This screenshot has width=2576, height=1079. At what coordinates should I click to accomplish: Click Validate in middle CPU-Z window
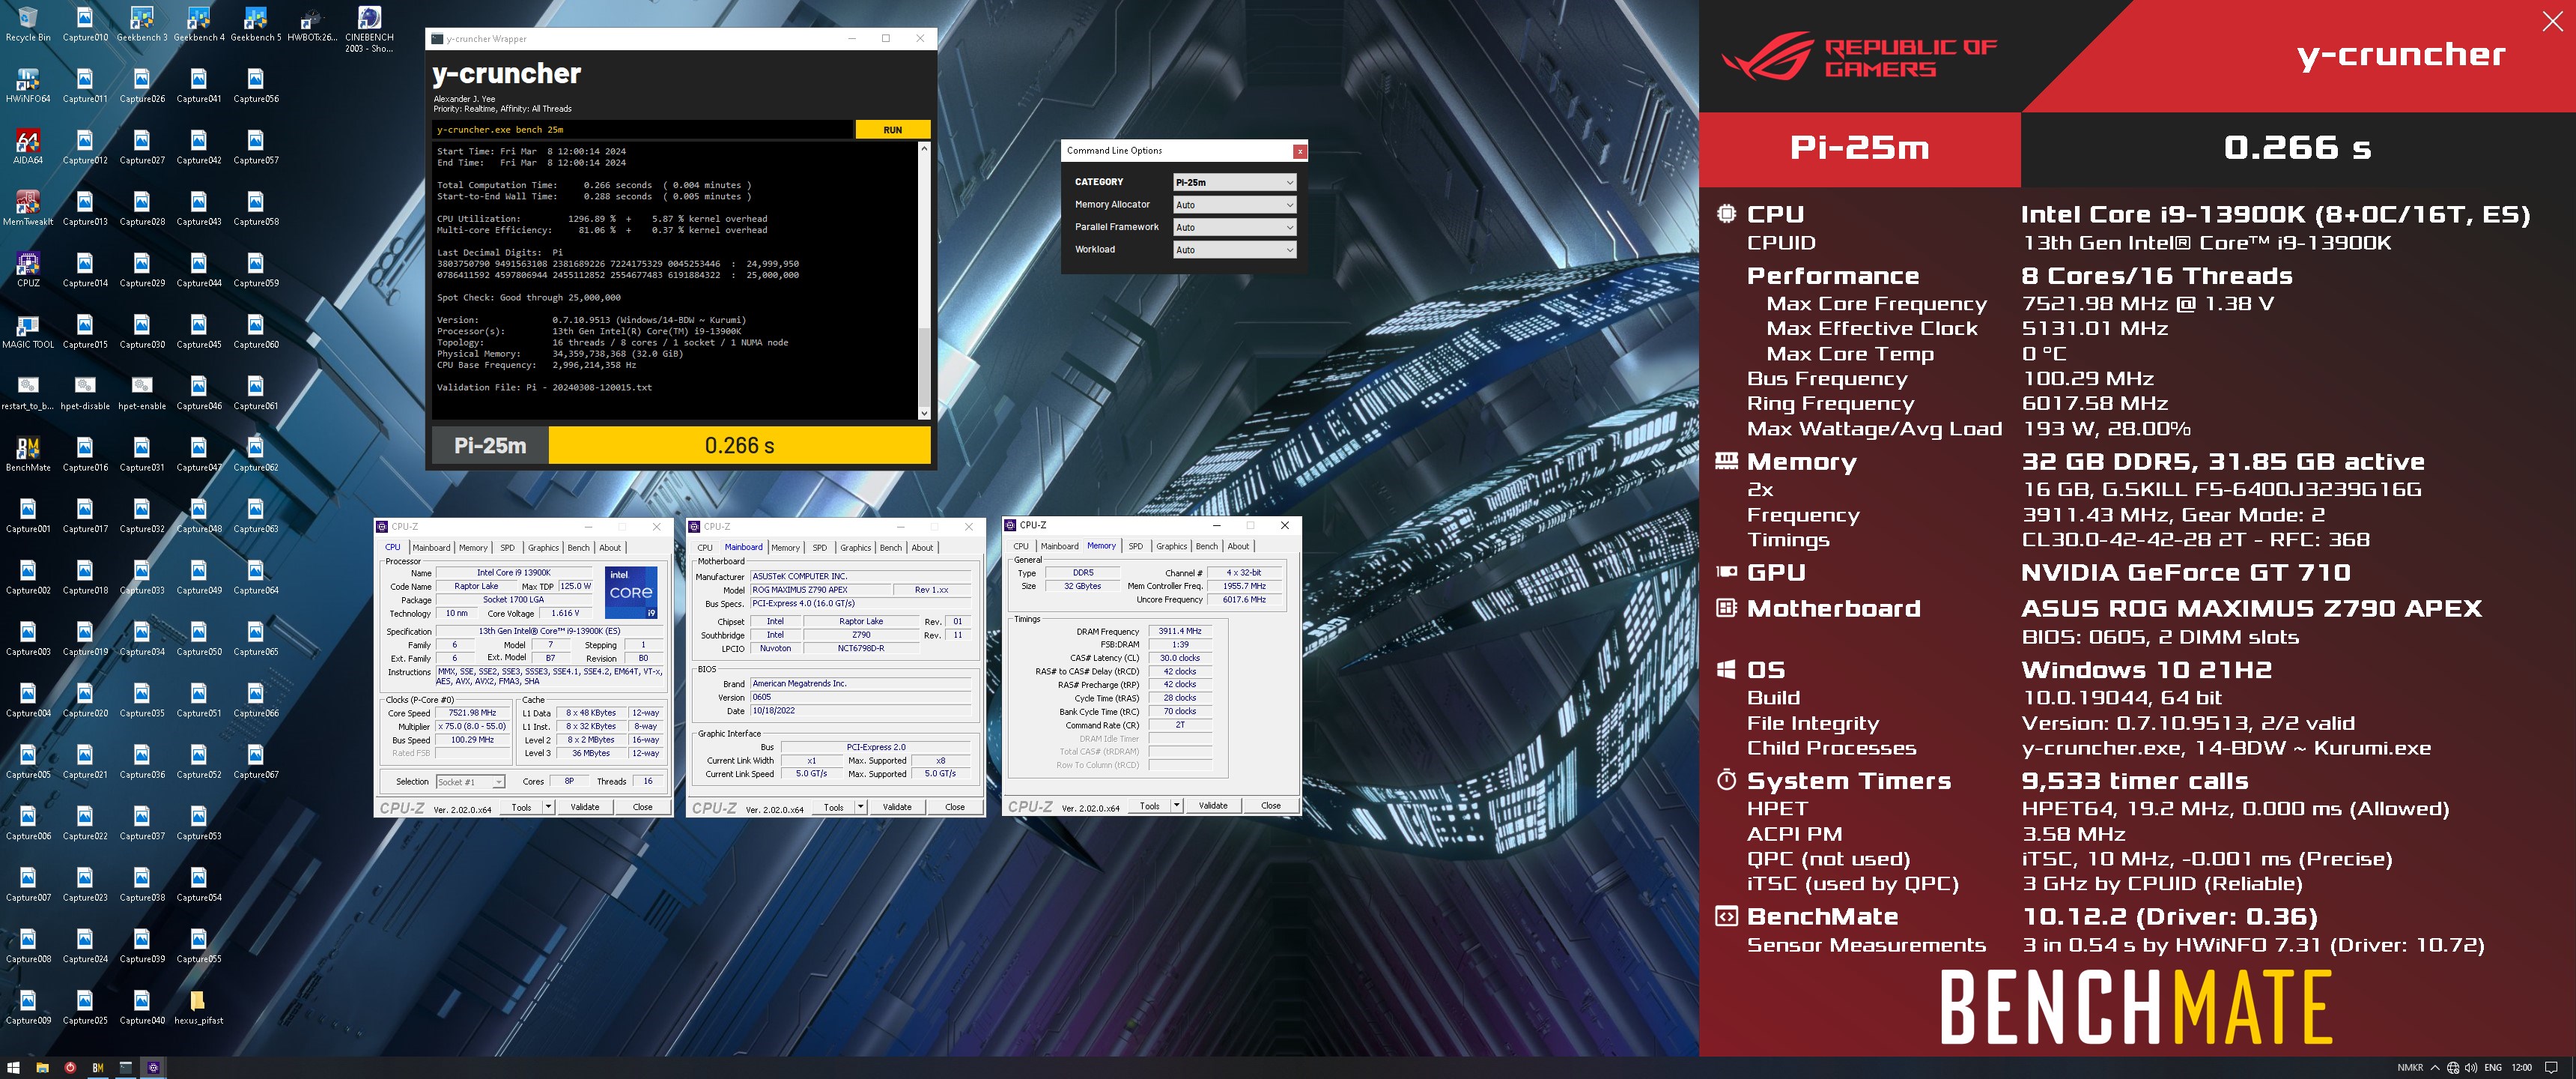tap(897, 807)
